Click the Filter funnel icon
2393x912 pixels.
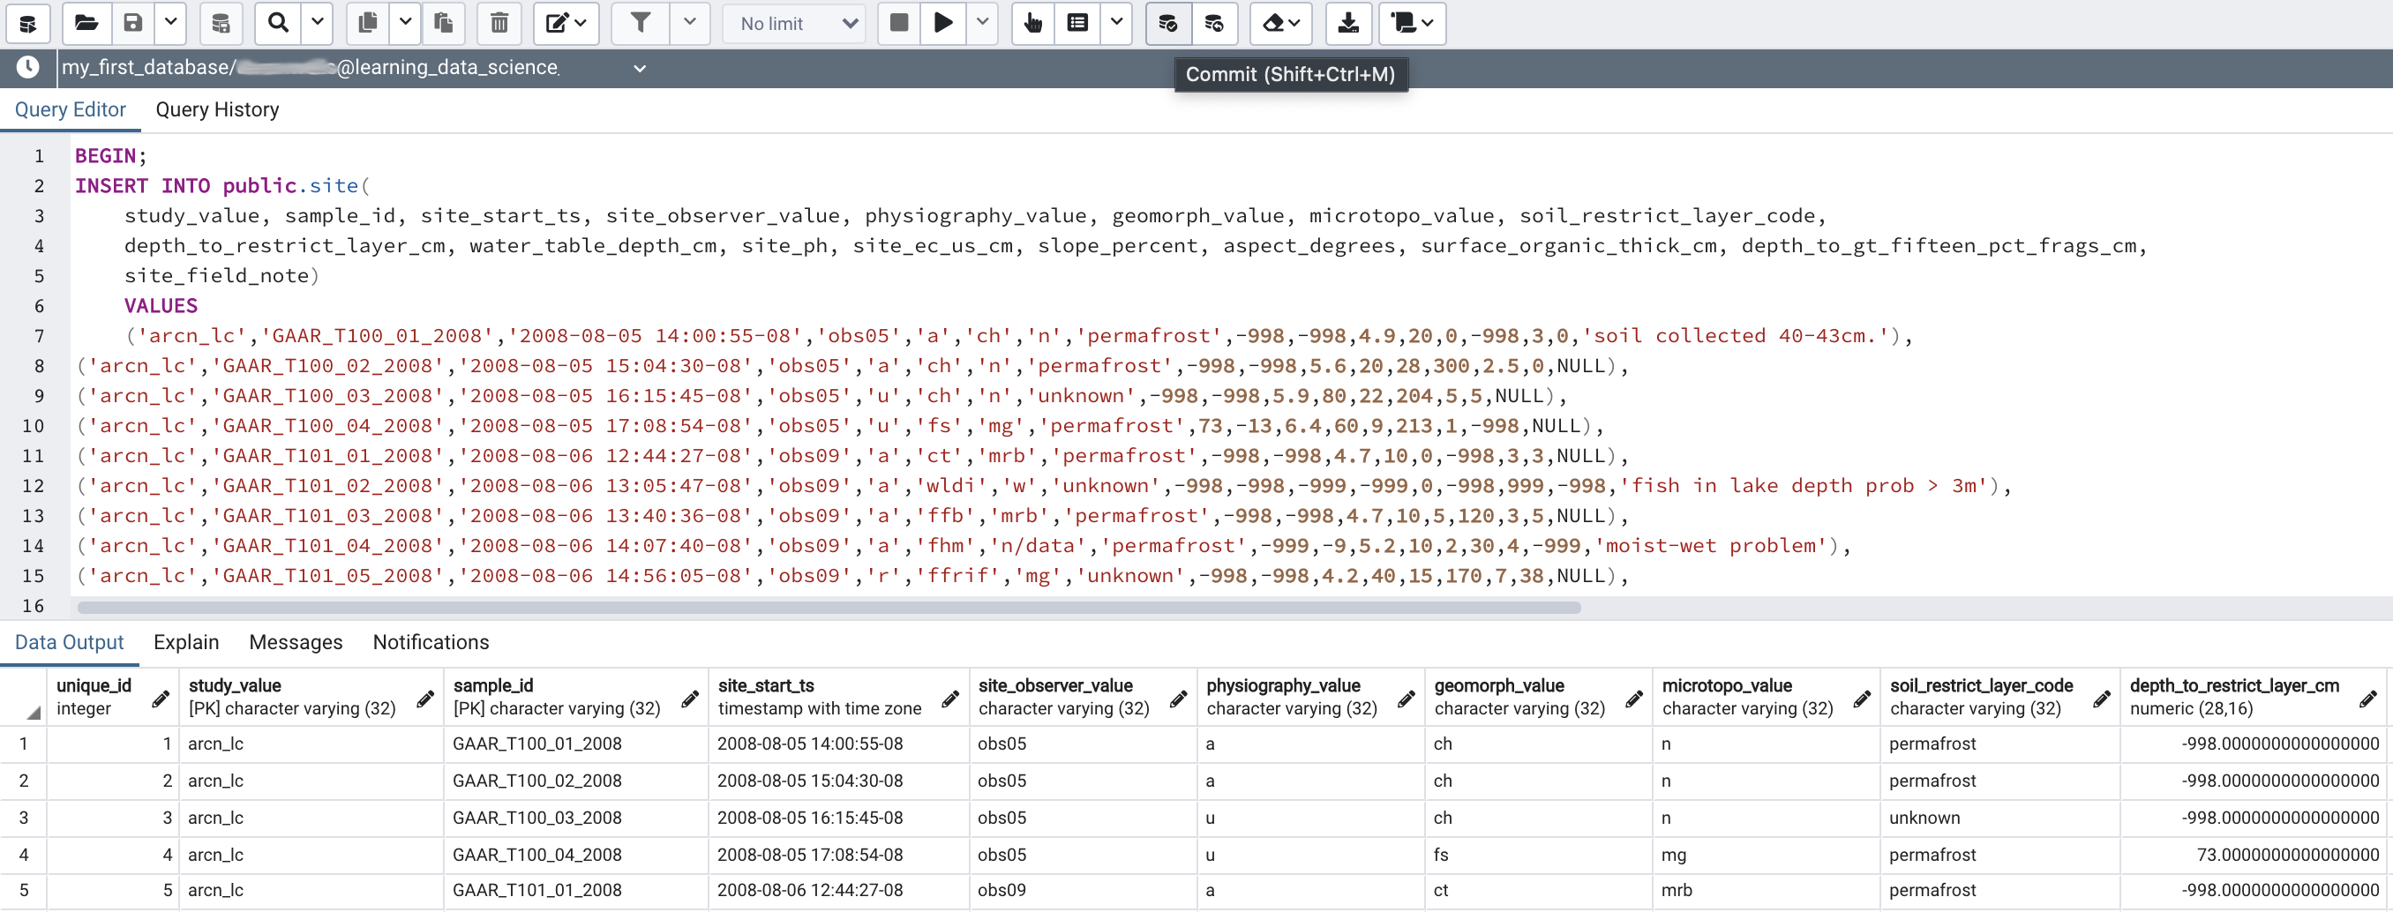pyautogui.click(x=640, y=23)
